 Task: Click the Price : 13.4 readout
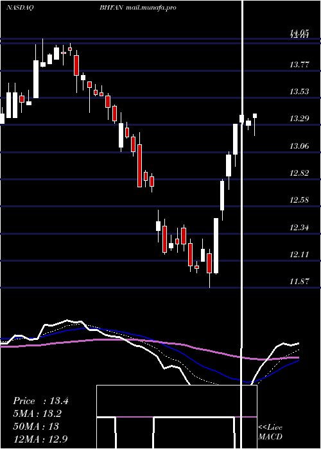coord(40,401)
